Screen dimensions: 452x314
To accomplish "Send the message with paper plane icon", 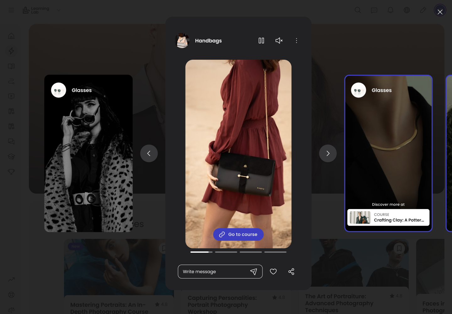I will point(254,272).
